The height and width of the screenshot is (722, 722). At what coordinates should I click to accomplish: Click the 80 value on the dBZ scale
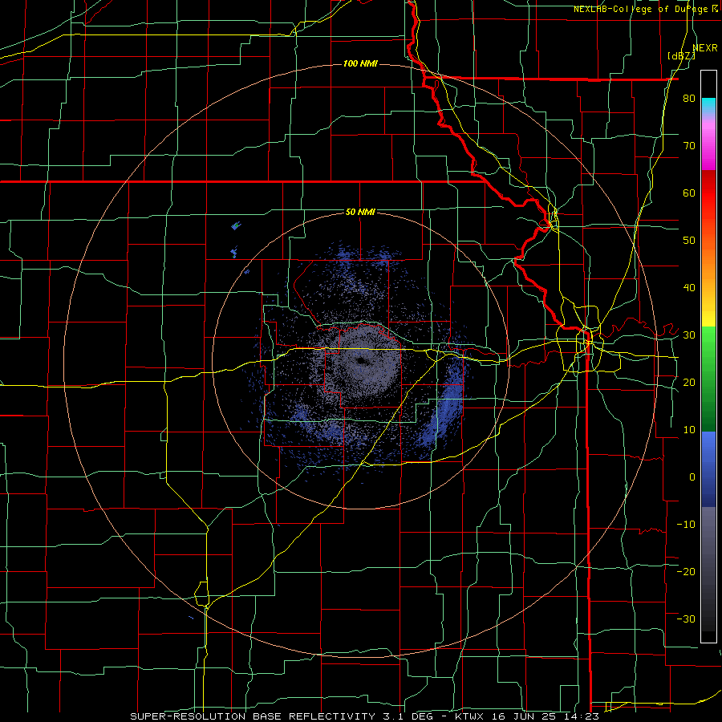click(x=689, y=98)
